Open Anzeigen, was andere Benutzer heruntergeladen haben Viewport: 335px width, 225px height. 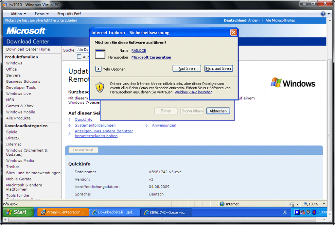104,133
